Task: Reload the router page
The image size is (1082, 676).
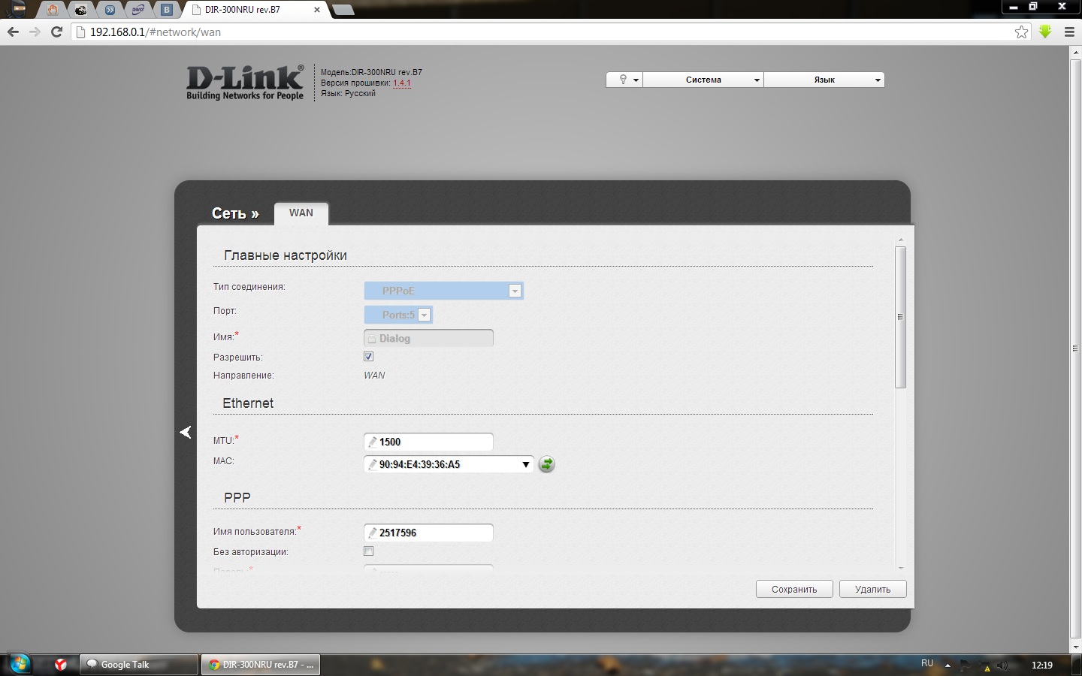Action: [56, 32]
